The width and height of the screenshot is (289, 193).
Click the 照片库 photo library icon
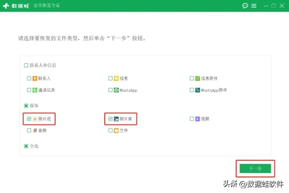117,119
